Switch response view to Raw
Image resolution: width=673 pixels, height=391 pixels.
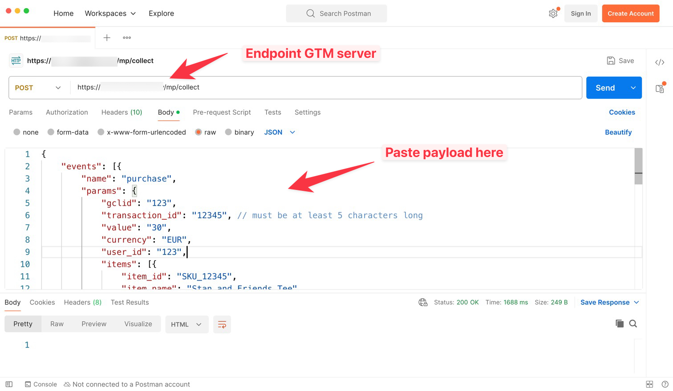click(x=57, y=324)
